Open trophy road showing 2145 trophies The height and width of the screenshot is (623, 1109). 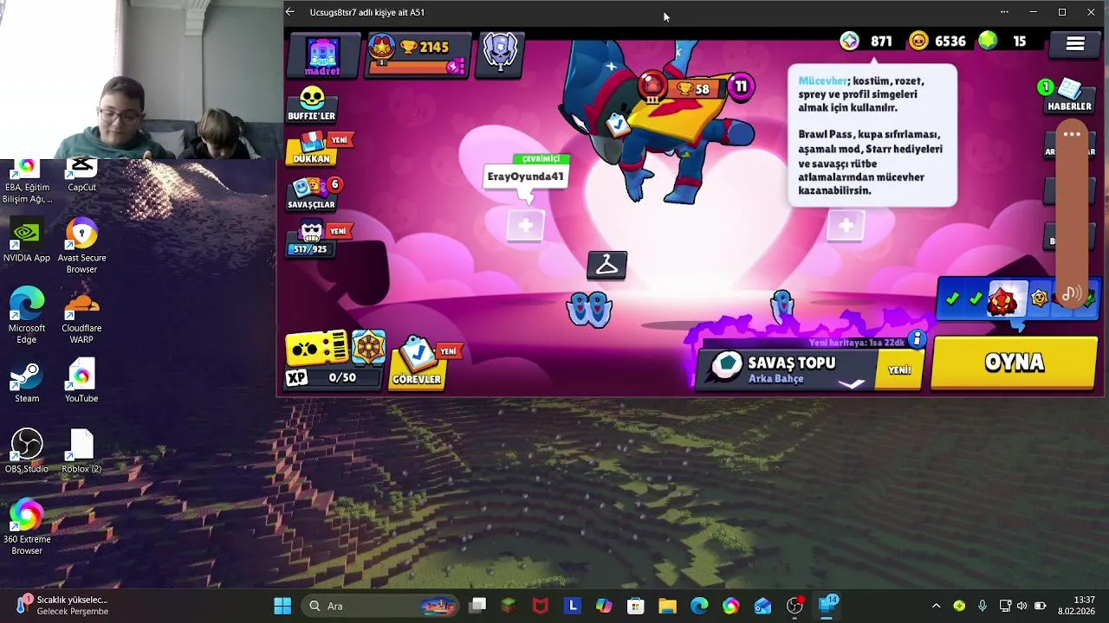(x=418, y=54)
